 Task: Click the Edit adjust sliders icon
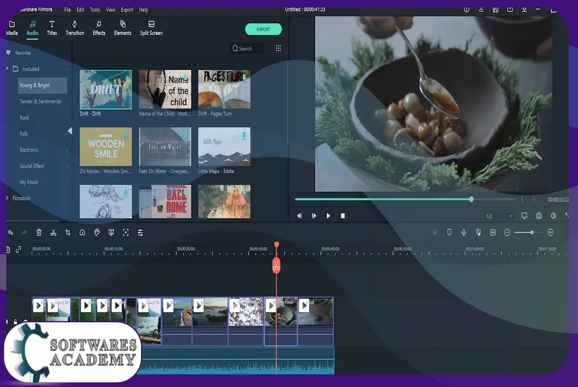(140, 232)
